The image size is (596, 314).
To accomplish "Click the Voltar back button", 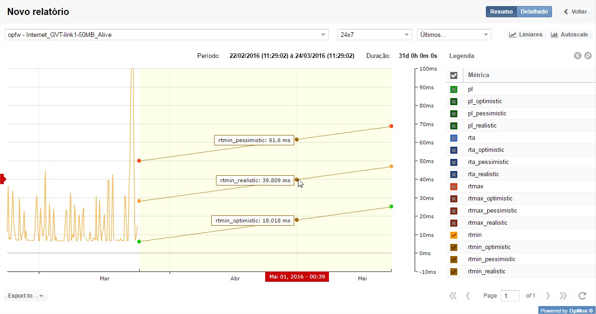I will pyautogui.click(x=575, y=12).
